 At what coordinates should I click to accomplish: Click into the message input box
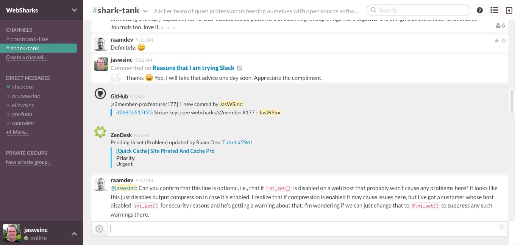(x=307, y=229)
